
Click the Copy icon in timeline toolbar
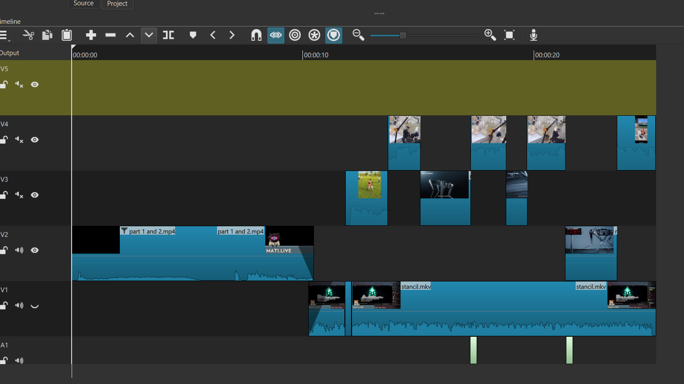pos(47,35)
